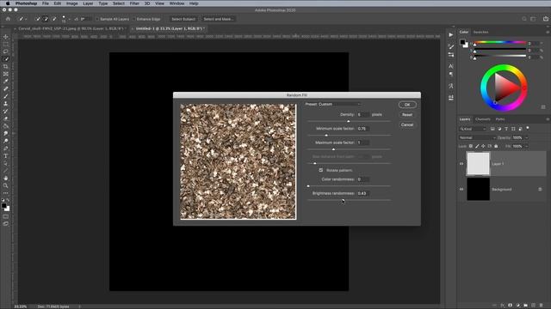
Task: Select the Eraser tool
Action: (x=6, y=118)
